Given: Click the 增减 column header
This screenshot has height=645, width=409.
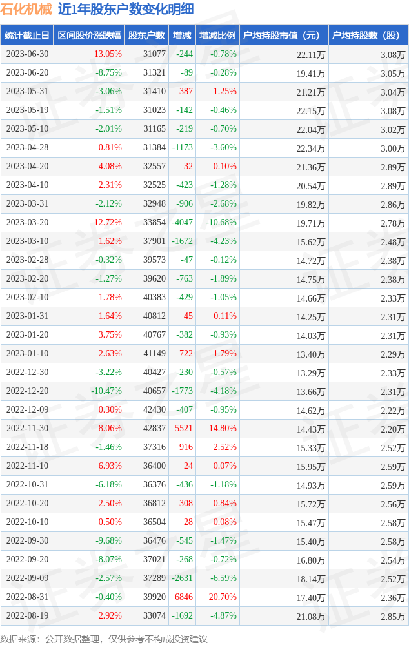Looking at the screenshot, I should click(182, 36).
